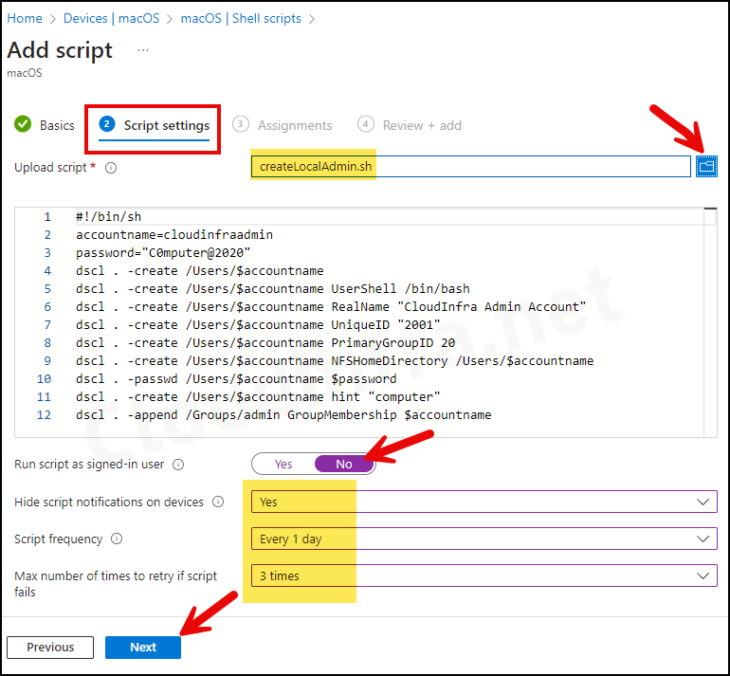Click the hint "computer" script line
This screenshot has height=676, width=730.
point(258,397)
